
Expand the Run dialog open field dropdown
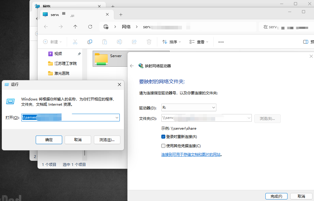[117, 118]
